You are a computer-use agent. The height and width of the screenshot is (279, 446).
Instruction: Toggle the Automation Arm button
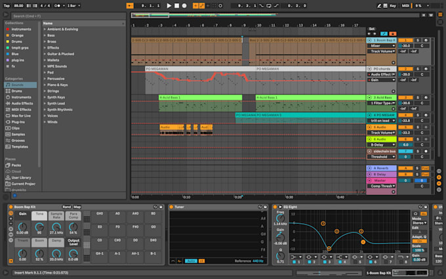(201, 6)
